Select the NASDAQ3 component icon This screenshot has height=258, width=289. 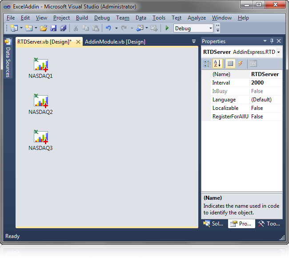[40, 137]
